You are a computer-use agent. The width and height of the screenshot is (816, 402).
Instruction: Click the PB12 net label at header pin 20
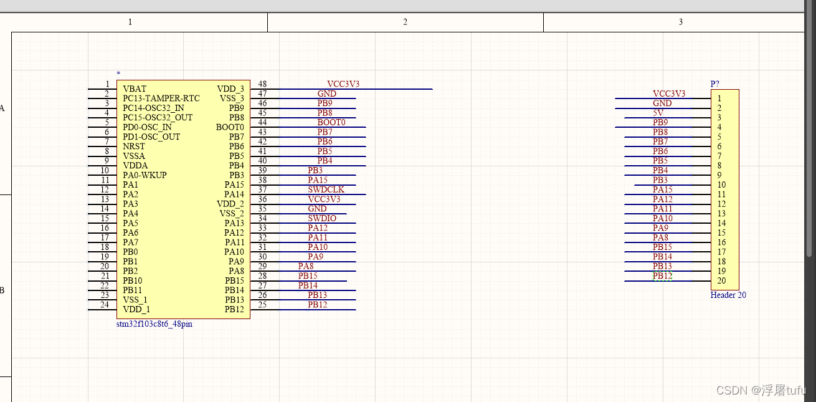pyautogui.click(x=663, y=276)
